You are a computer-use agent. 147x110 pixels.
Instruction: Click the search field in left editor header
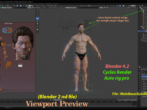[x=20, y=8]
